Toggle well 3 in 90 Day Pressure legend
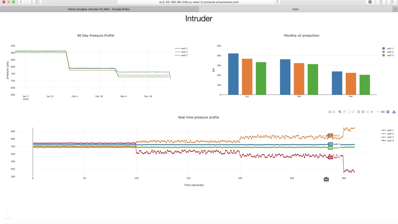Image resolution: width=398 pixels, height=224 pixels. (x=181, y=55)
